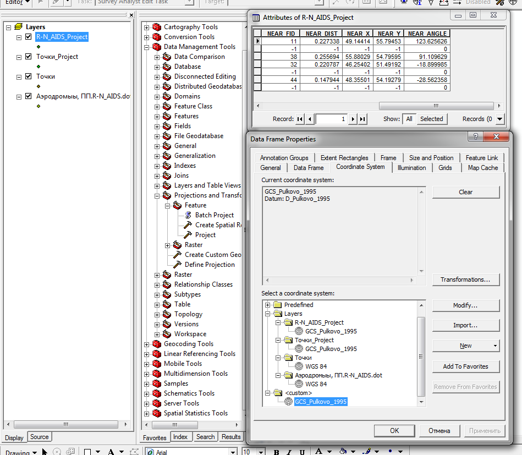Click the Layers data frame icon

(19, 26)
